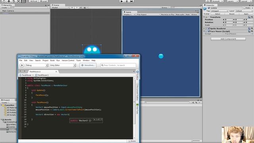Open the Display 1 dropdown in Game view

tap(129, 14)
